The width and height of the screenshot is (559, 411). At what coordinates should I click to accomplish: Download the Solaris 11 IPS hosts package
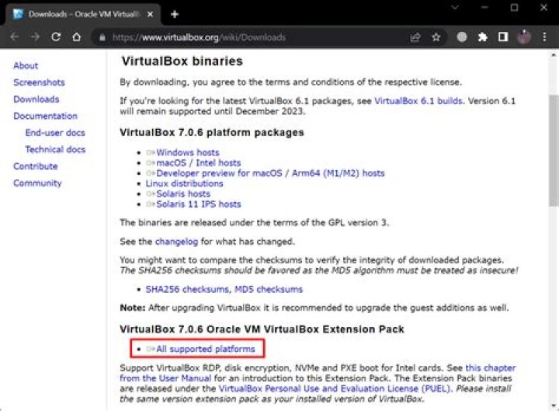click(199, 204)
